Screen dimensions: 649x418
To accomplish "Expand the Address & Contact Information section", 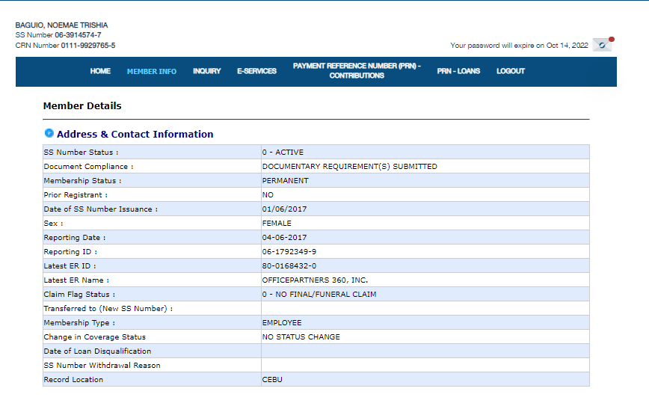I will coord(135,135).
